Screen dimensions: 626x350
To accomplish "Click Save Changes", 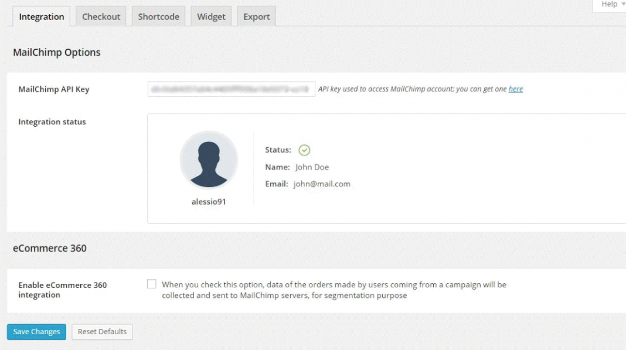I will coord(36,331).
